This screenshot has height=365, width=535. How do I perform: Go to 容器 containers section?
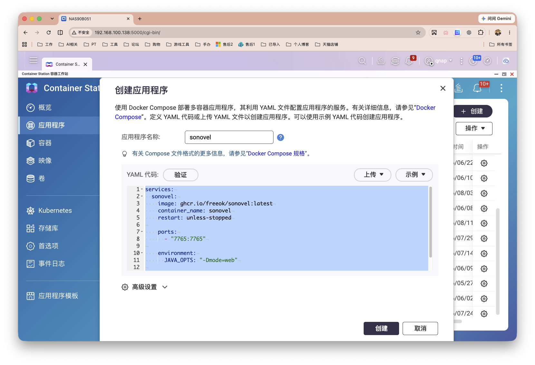[59, 143]
